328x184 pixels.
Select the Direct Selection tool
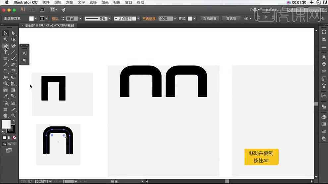tap(13, 33)
